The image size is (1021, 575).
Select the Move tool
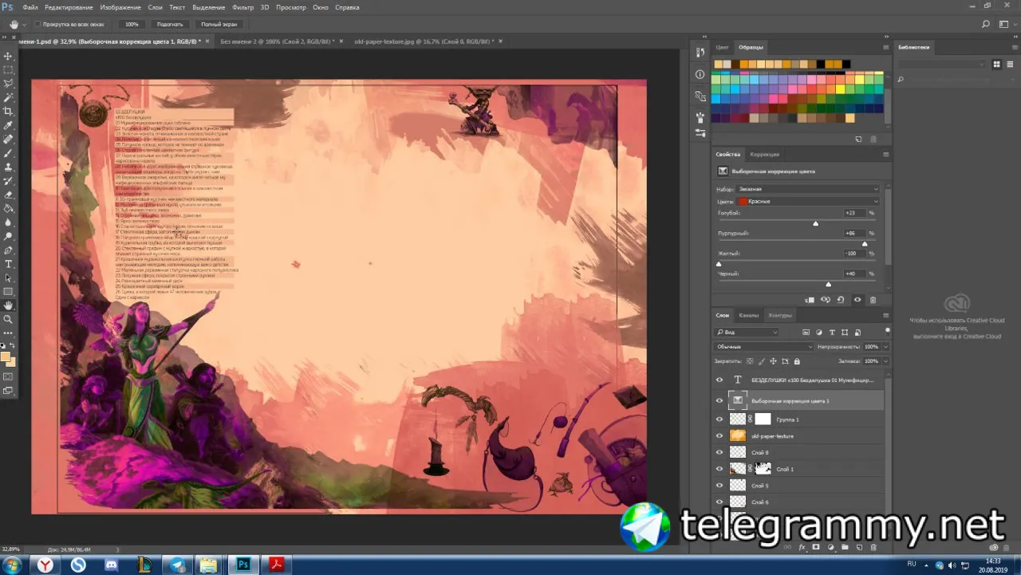coord(9,56)
